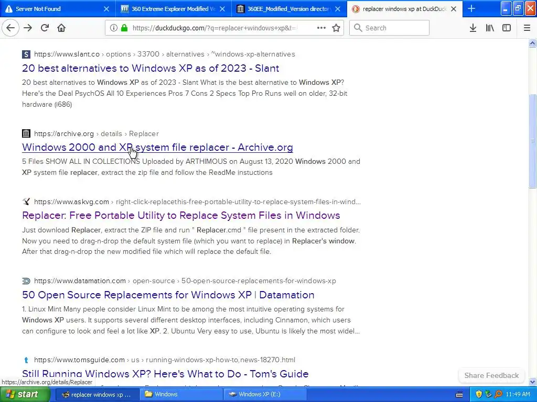Click Share Feedback button
The height and width of the screenshot is (402, 537).
[491, 375]
